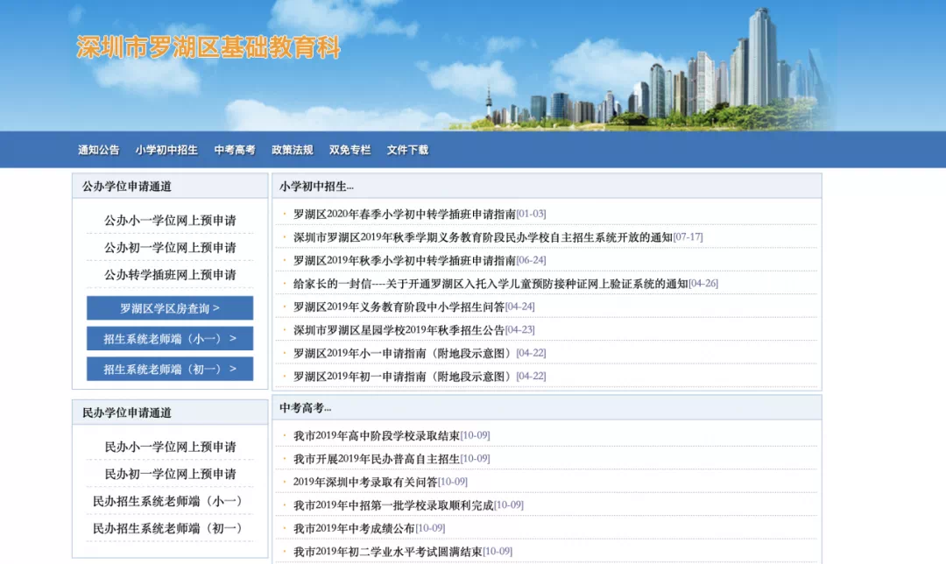Screen dimensions: 946x564
Task: View 我市2019年中考成绩公布 news item
Action: click(x=354, y=528)
